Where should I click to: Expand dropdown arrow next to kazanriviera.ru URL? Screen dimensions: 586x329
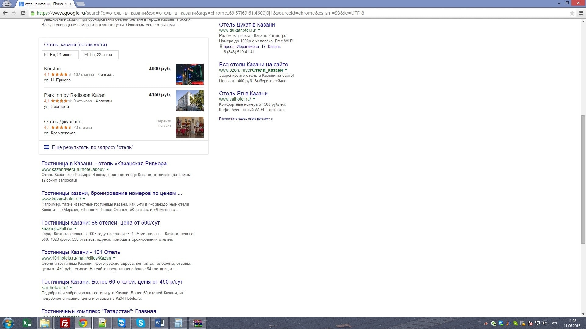point(108,170)
